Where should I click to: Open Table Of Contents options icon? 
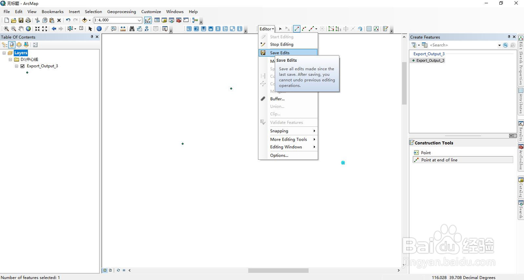[36, 45]
